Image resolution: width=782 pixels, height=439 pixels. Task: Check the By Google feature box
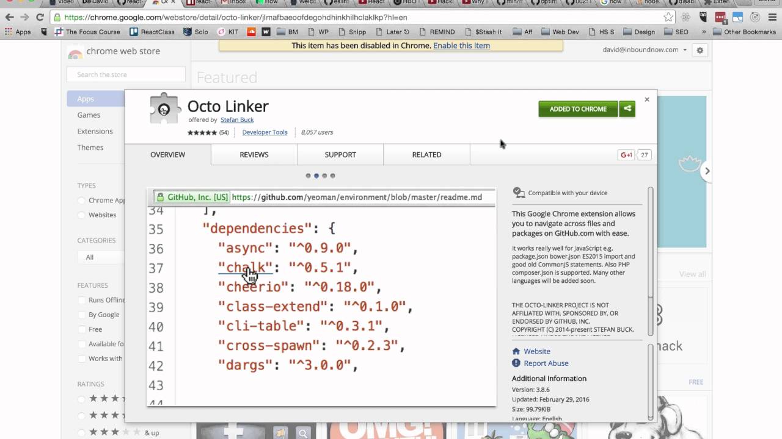pyautogui.click(x=81, y=315)
